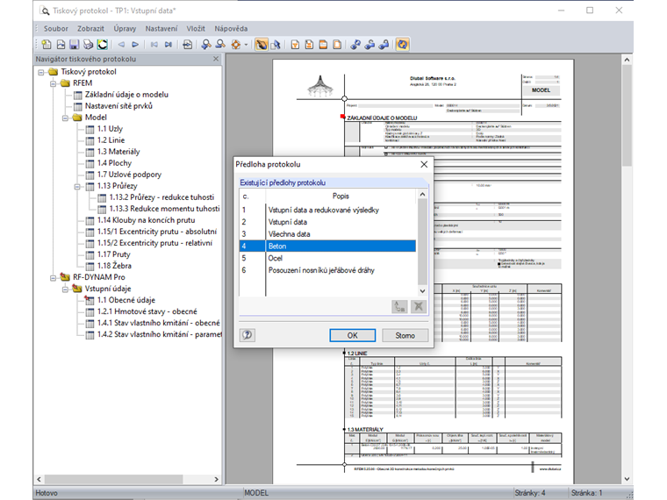The width and height of the screenshot is (667, 500).
Task: Toggle the highlighted orange sync icon at toolbar end
Action: pos(403,44)
